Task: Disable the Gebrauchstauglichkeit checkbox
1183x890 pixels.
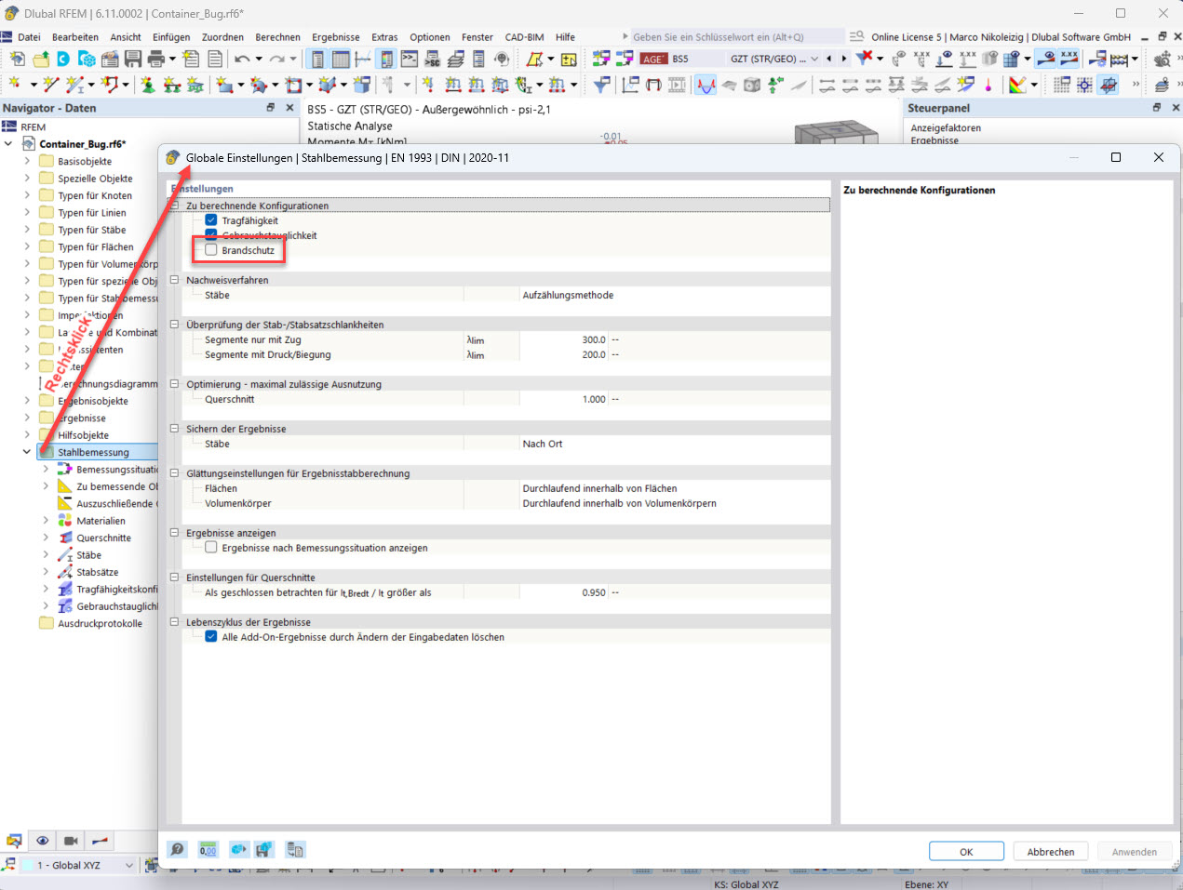Action: pyautogui.click(x=210, y=234)
